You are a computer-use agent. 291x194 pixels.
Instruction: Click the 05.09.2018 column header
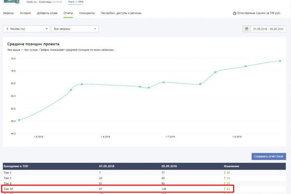(169, 166)
